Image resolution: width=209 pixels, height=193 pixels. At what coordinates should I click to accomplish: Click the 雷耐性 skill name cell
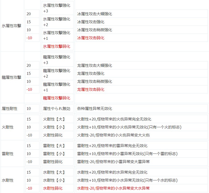coord(12,154)
